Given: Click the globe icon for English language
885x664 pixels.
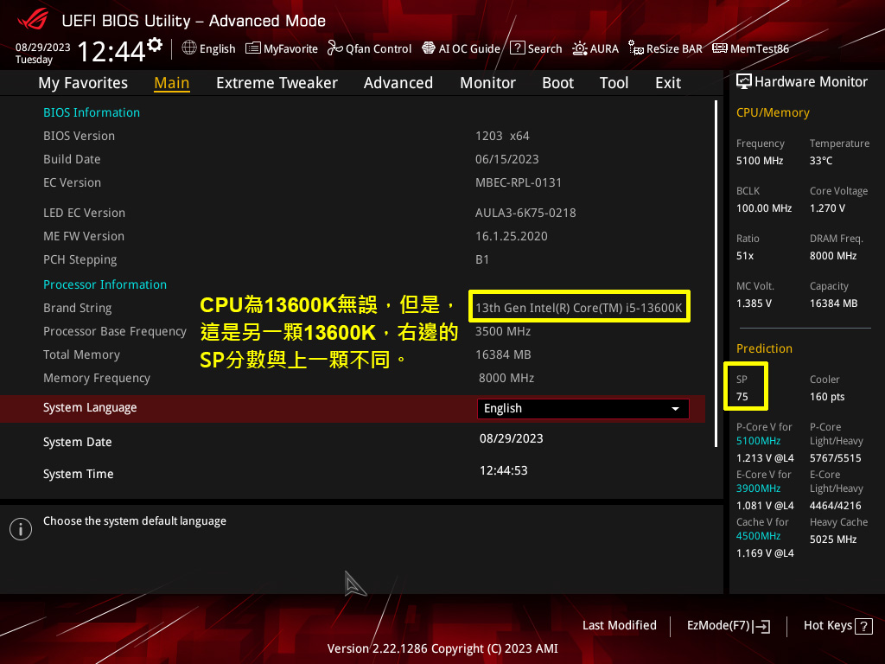Looking at the screenshot, I should point(189,48).
